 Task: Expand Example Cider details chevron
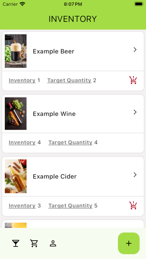coord(135,175)
